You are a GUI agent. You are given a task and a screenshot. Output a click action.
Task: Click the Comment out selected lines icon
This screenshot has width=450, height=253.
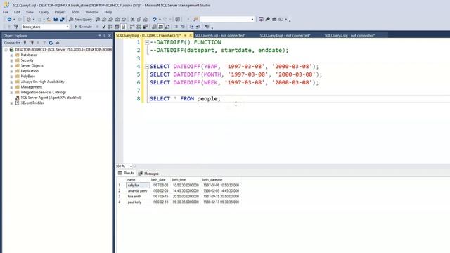176,27
